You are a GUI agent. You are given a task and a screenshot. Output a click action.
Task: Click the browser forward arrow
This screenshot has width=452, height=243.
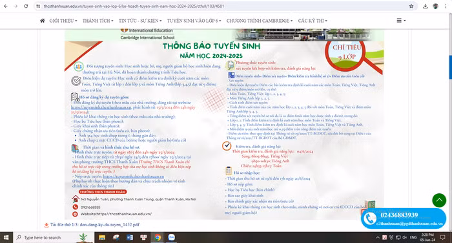tap(15, 6)
